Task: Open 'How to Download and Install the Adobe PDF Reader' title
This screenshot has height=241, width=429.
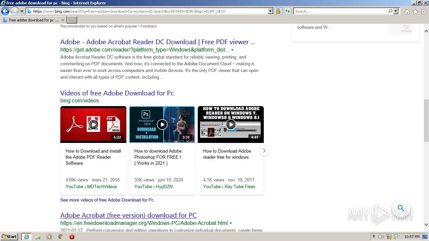Action: tap(93, 157)
